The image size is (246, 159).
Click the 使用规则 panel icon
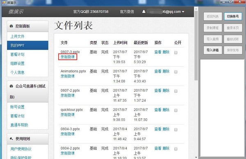tap(11, 138)
